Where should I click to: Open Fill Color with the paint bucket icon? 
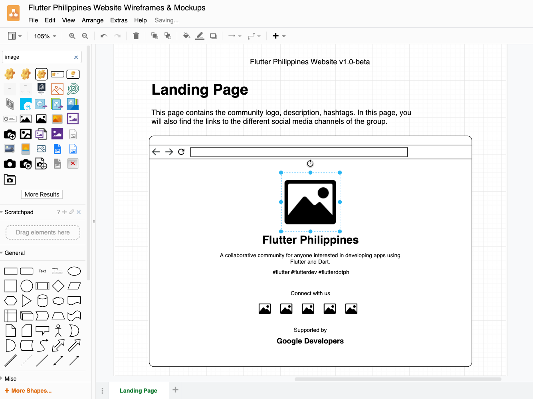(186, 36)
